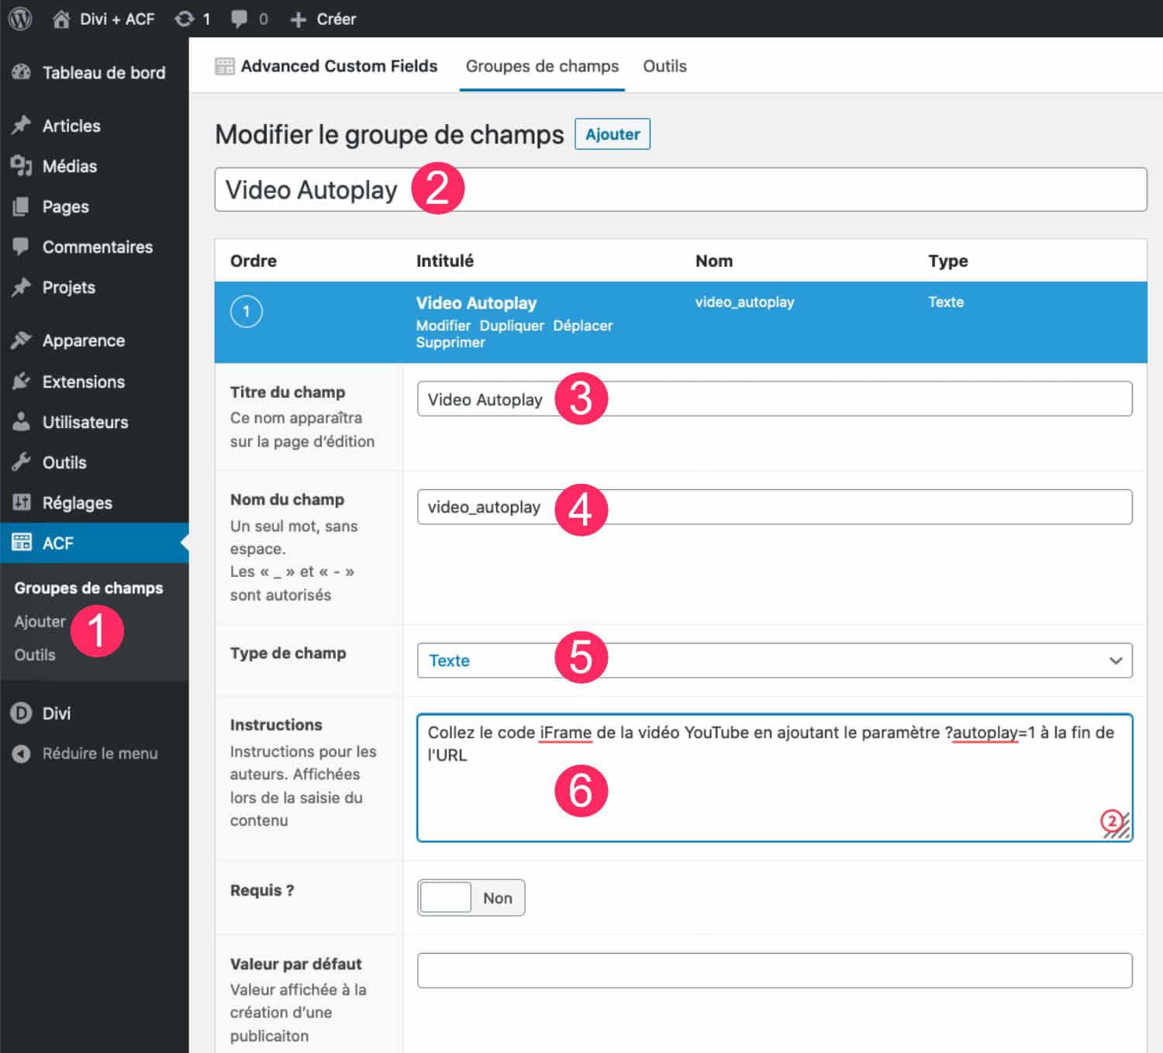Toggle the Requis switch showing Non

point(471,898)
